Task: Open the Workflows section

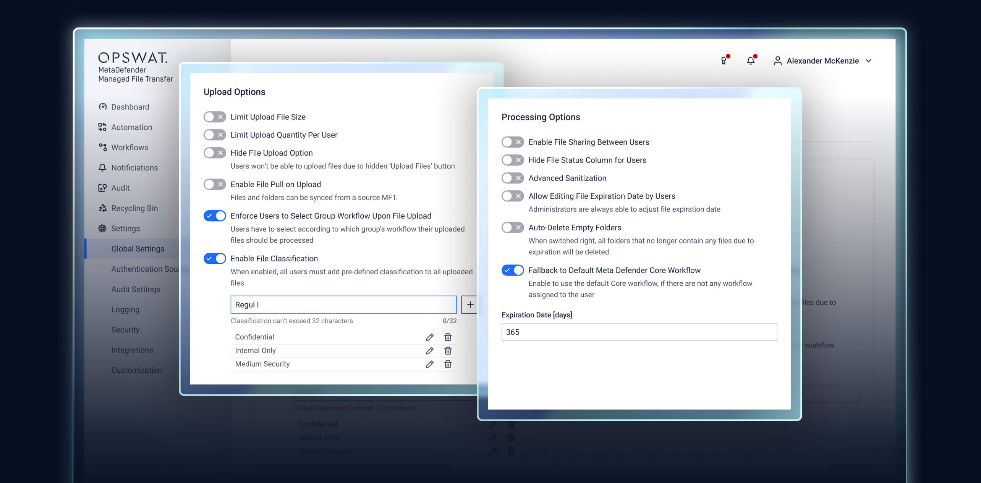Action: click(130, 147)
